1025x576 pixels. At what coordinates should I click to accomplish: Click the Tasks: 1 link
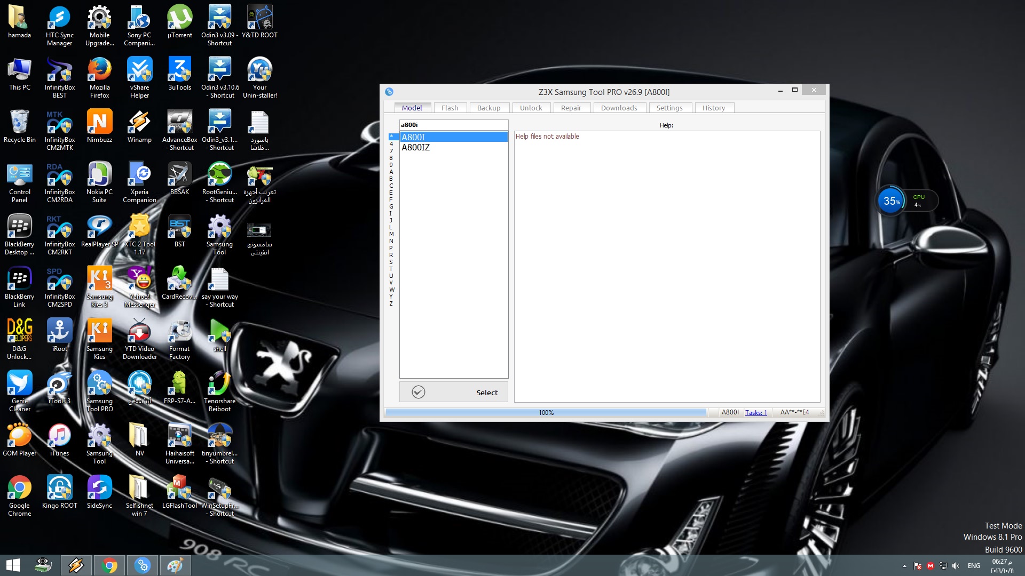pyautogui.click(x=756, y=412)
